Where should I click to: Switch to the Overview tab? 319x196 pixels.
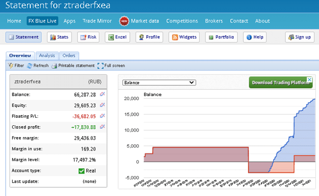coord(20,56)
